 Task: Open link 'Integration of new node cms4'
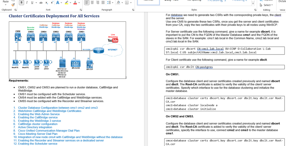(70, 137)
